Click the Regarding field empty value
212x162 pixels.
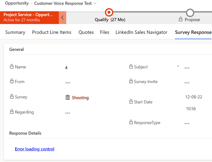[67, 113]
